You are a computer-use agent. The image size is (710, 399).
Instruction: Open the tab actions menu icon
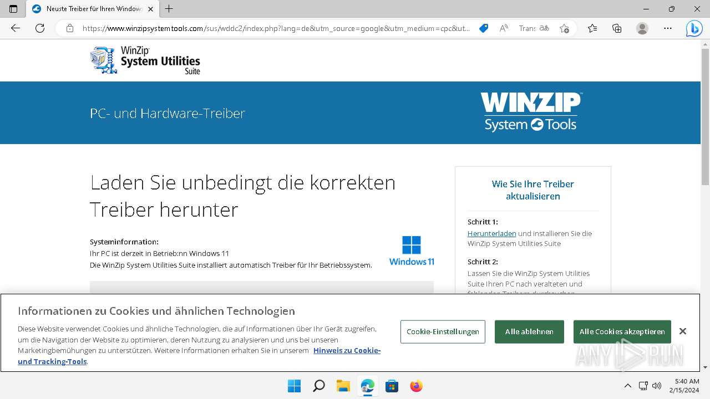[13, 9]
